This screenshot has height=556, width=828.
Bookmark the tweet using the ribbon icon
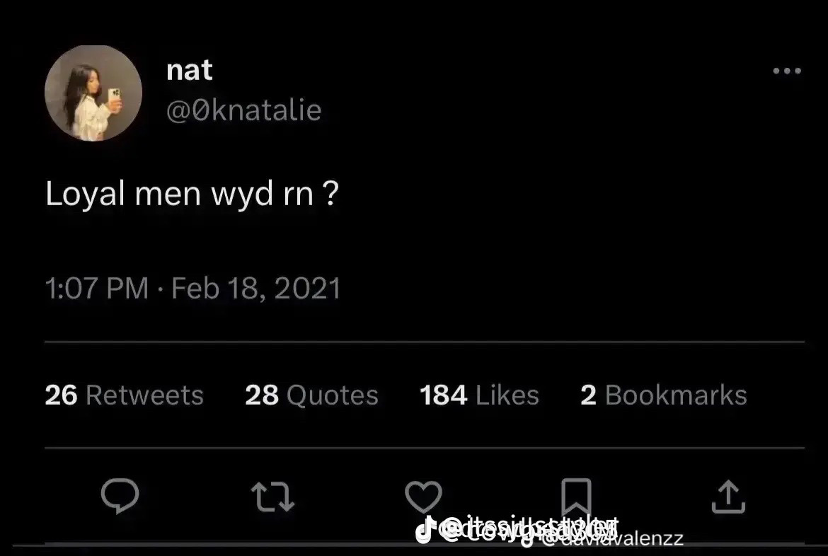point(575,497)
